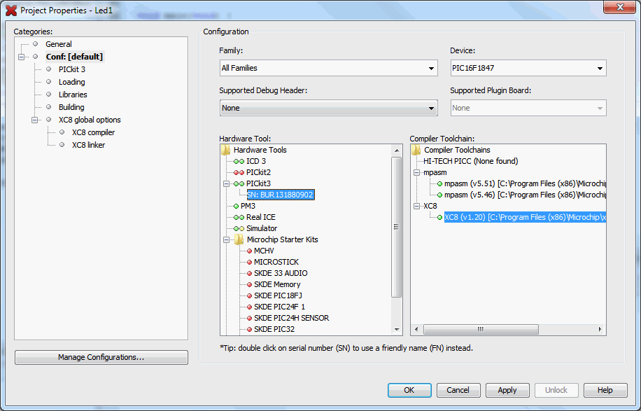Select the Hardware Tools folder icon
641x411 pixels.
click(x=225, y=150)
